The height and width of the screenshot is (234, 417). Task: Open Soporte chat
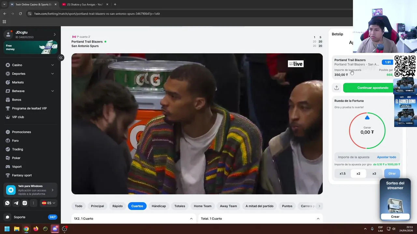tap(20, 217)
